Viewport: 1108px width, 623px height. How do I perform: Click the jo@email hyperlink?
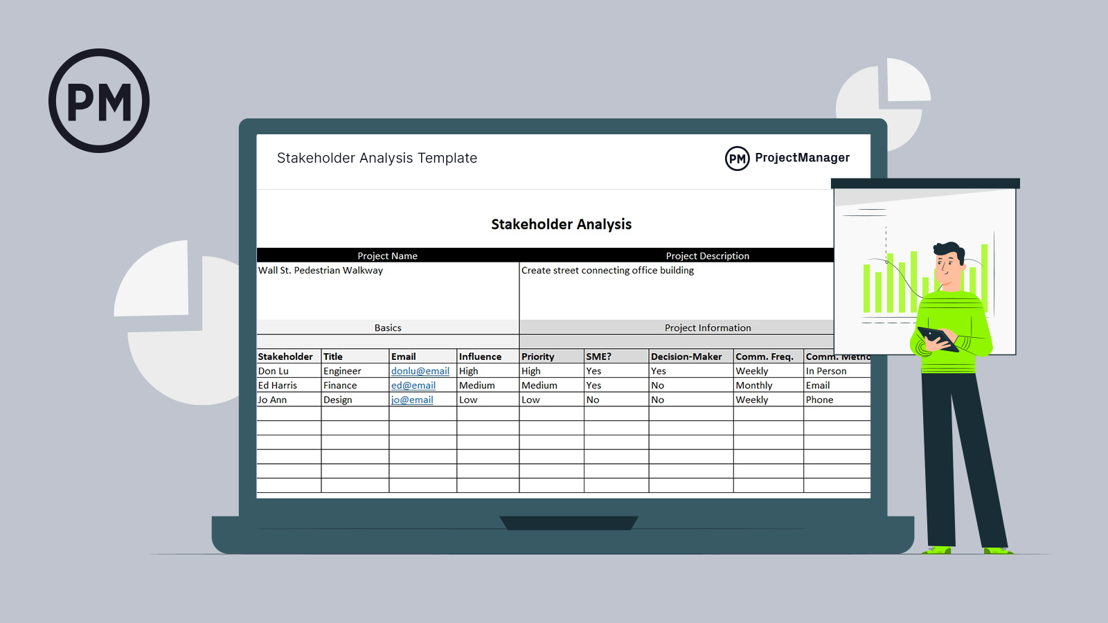click(412, 399)
